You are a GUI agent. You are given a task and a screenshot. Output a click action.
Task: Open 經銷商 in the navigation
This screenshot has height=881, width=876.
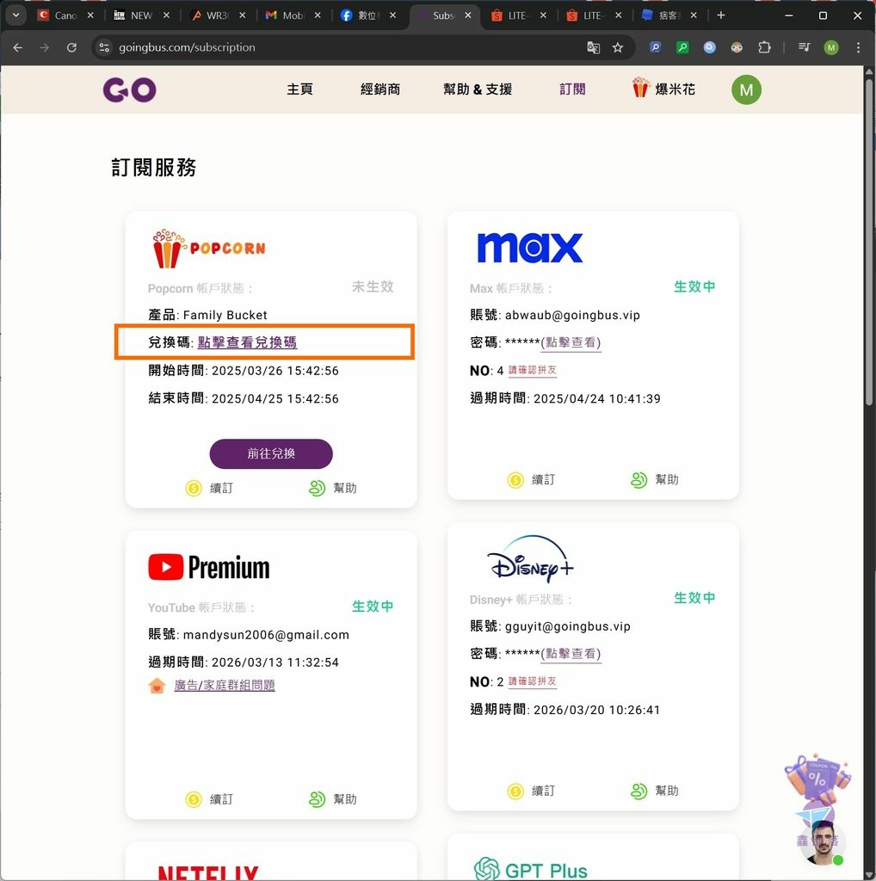coord(380,89)
